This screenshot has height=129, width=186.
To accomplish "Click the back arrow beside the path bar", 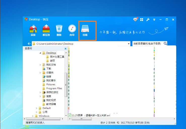I will 29,44.
